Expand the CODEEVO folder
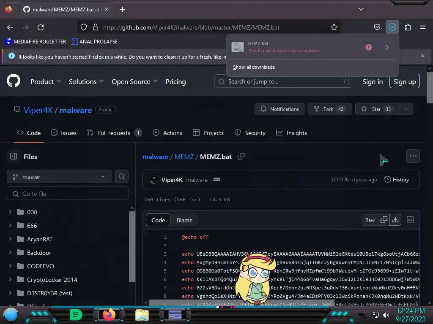This screenshot has width=433, height=324. click(x=10, y=266)
